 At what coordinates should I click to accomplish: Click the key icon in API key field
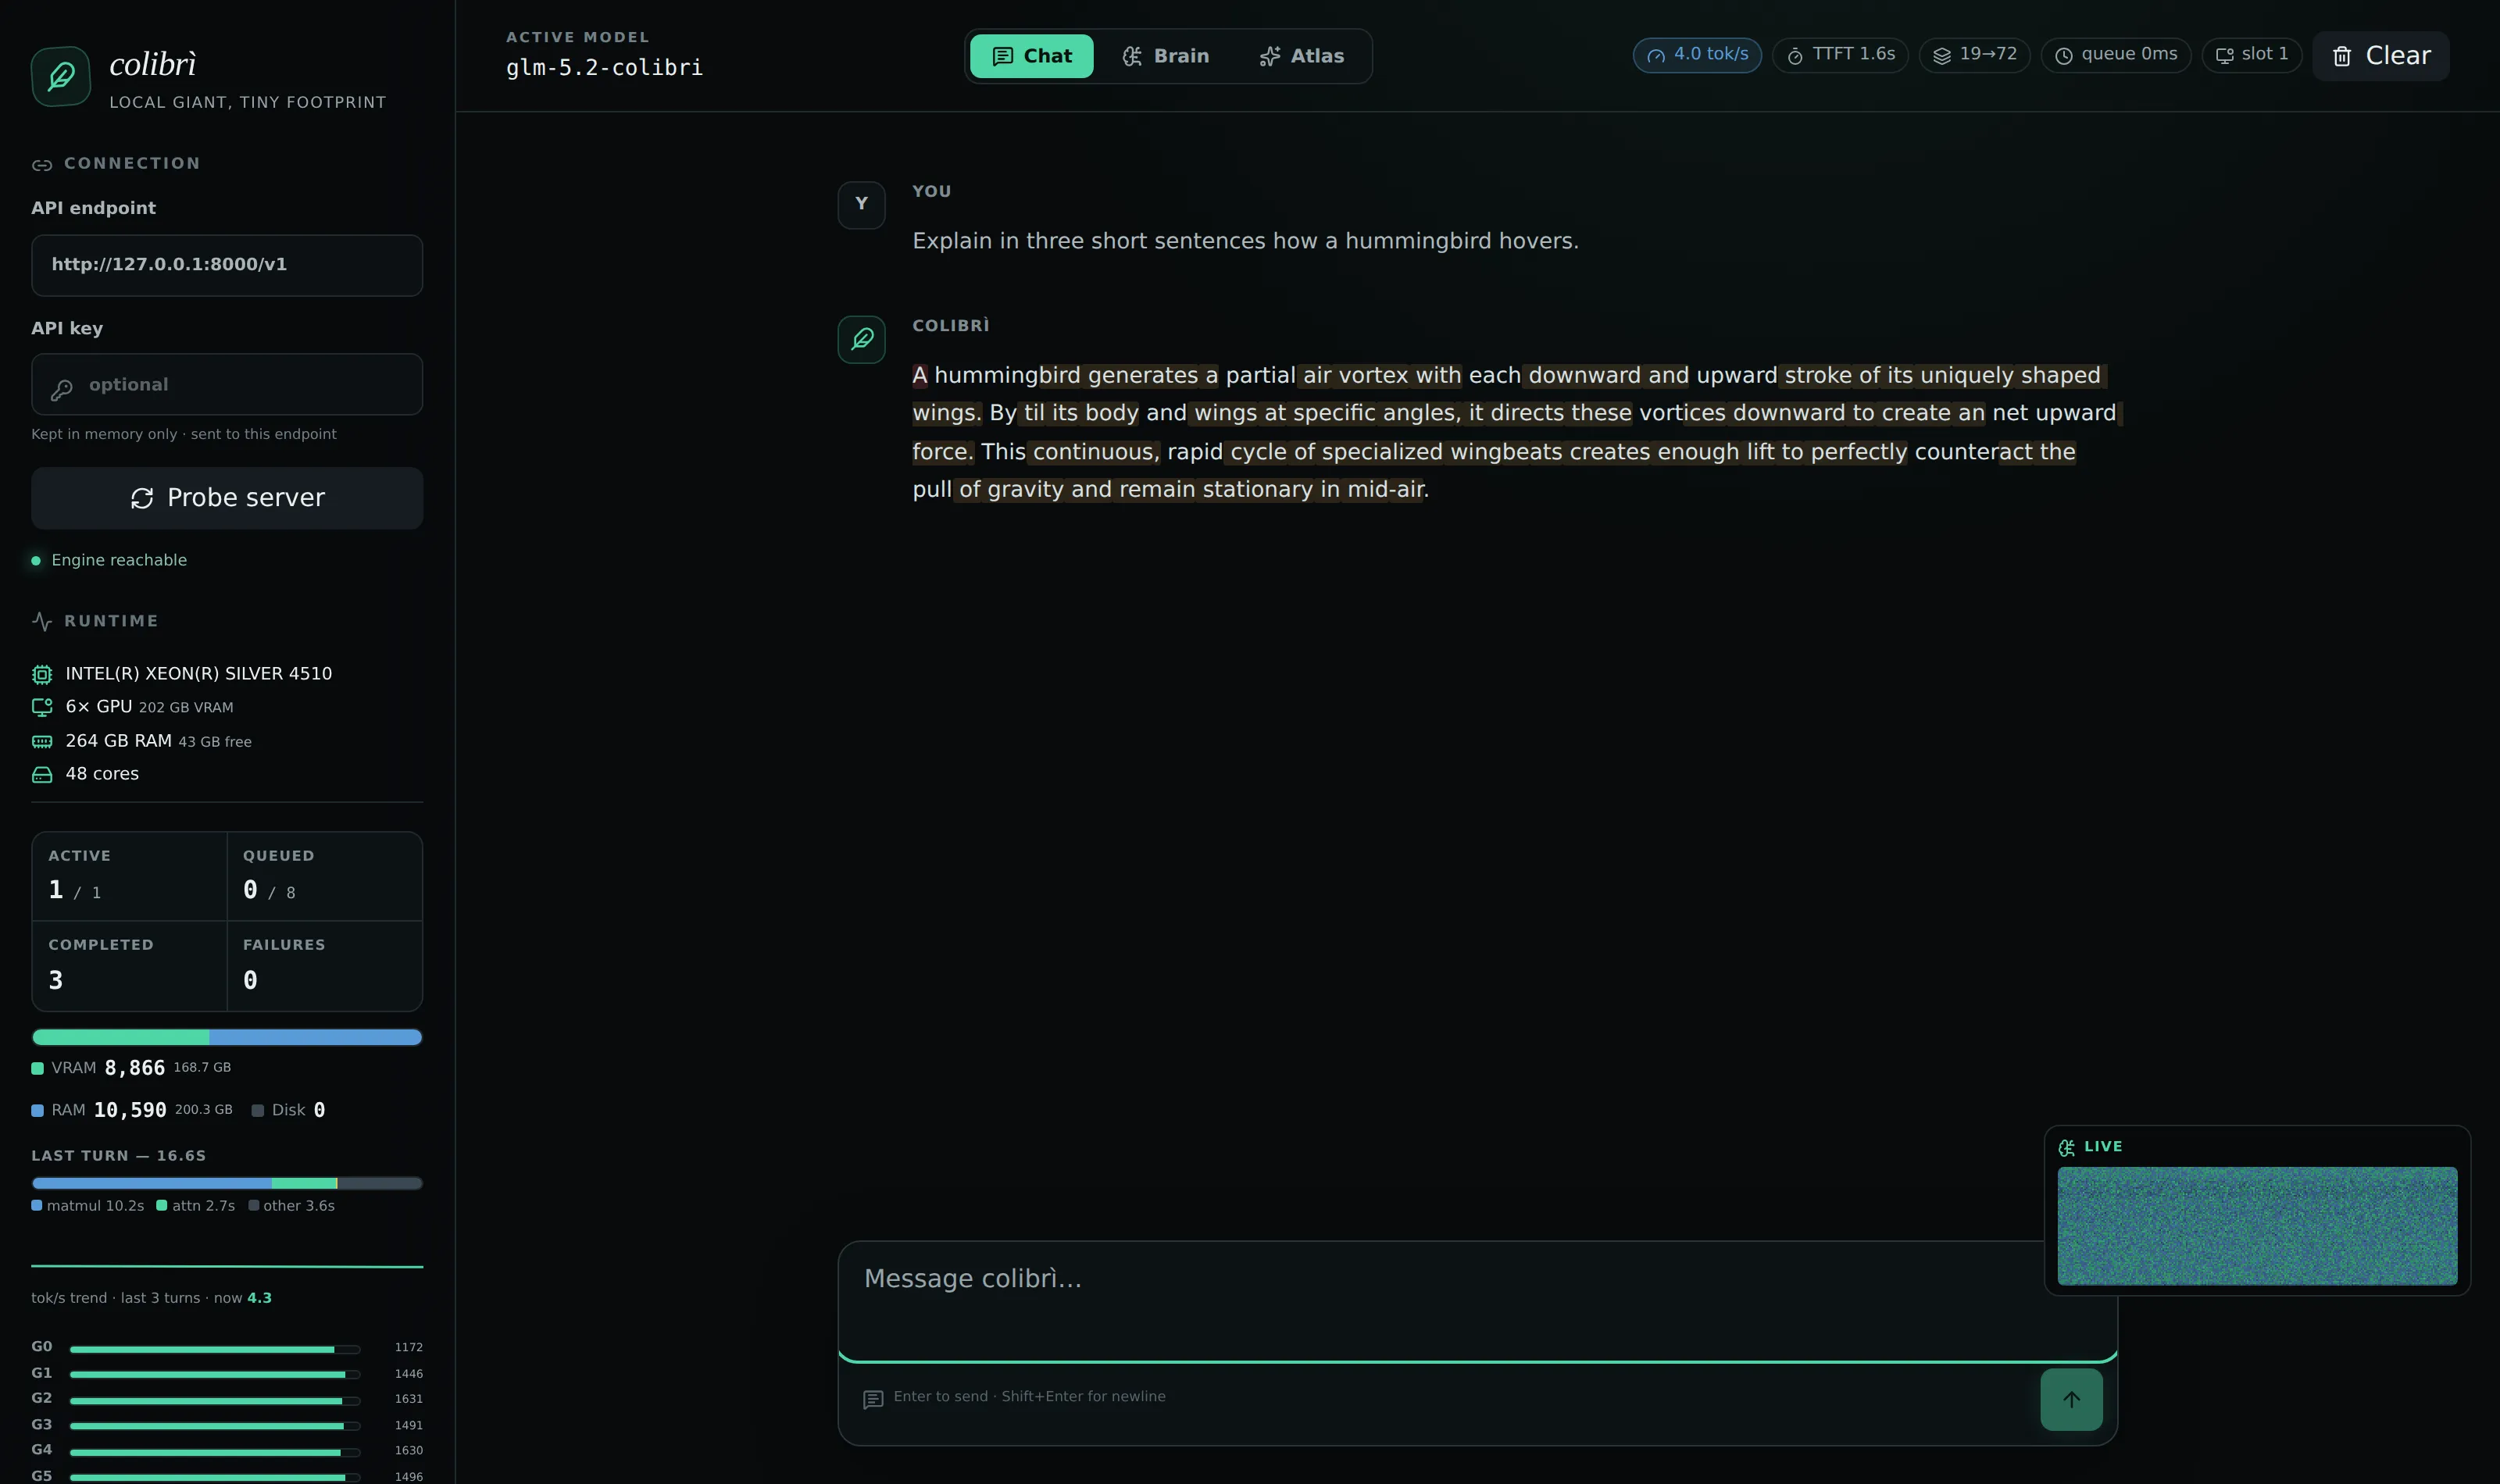pyautogui.click(x=62, y=389)
